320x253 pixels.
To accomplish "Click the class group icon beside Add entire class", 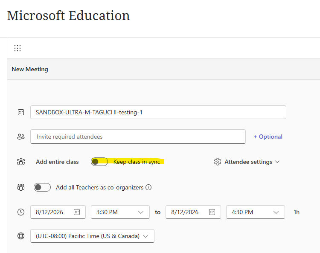I will (x=21, y=162).
